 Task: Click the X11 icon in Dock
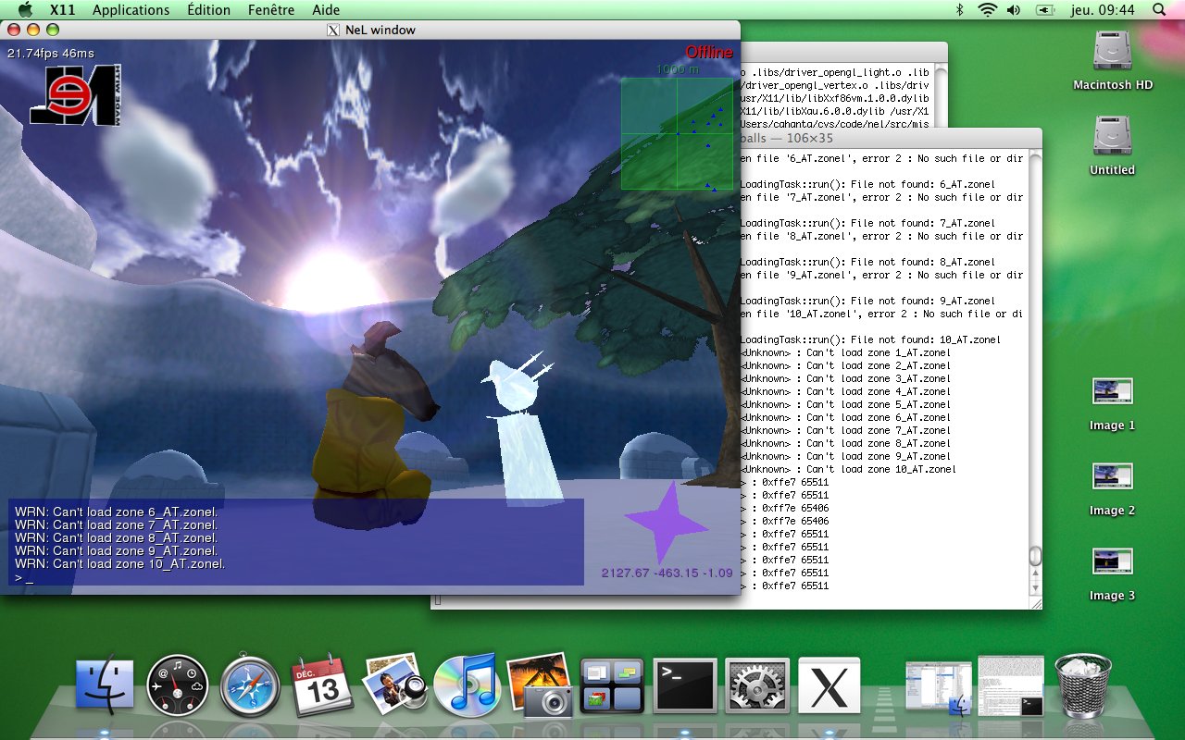coord(829,685)
